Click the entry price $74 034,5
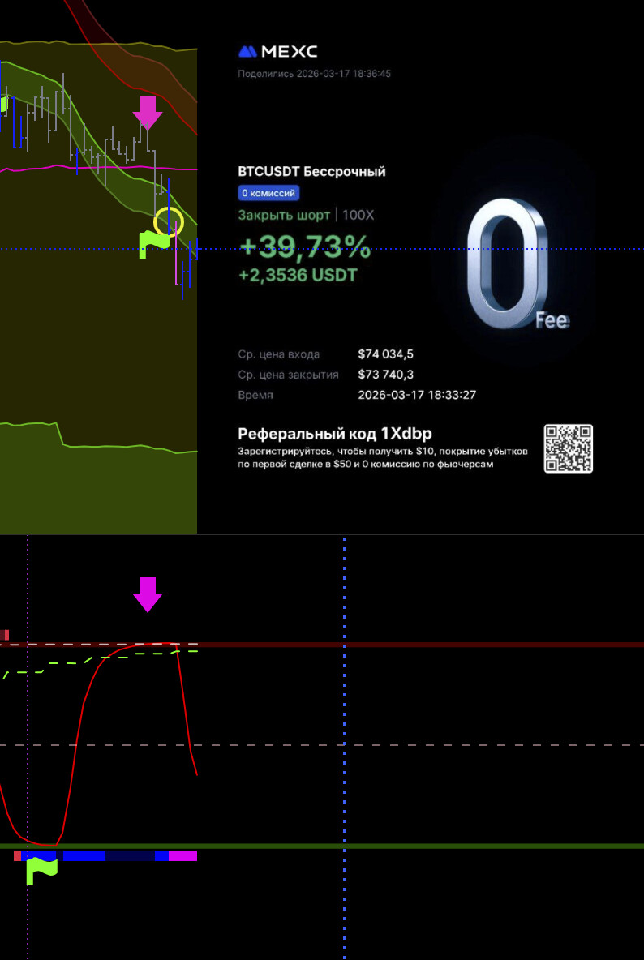644x960 pixels. pos(385,354)
